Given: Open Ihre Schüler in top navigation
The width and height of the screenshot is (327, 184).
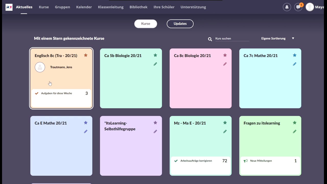Looking at the screenshot, I should (x=164, y=7).
